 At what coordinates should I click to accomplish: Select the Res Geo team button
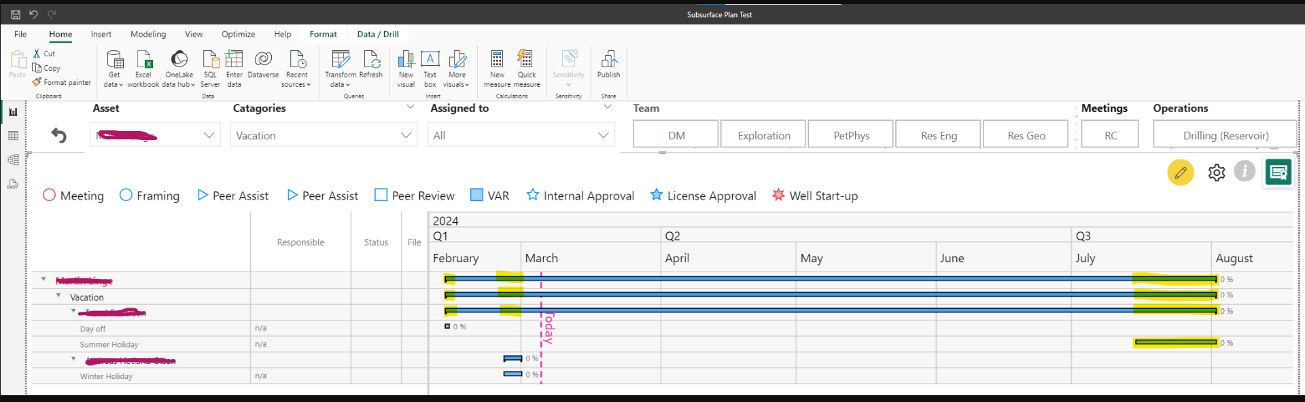coord(1026,134)
